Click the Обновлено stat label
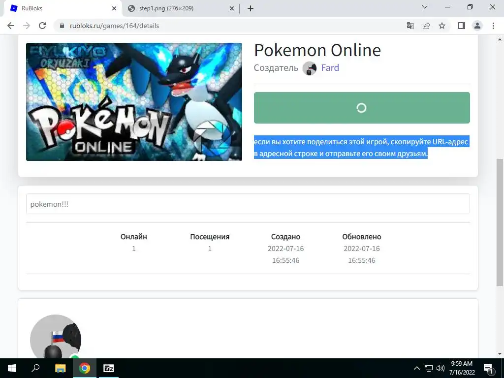504x378 pixels. 362,237
